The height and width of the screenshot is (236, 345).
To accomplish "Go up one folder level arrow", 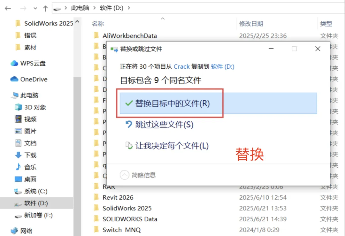I will [45, 8].
